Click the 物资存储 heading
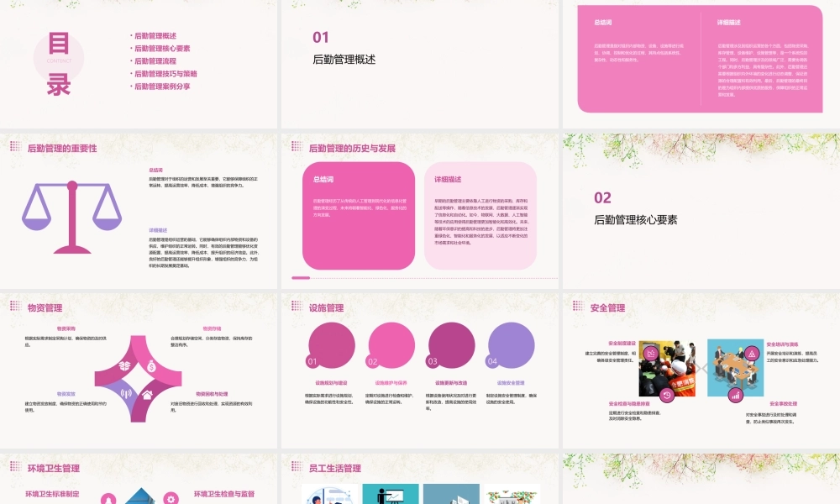 point(213,328)
